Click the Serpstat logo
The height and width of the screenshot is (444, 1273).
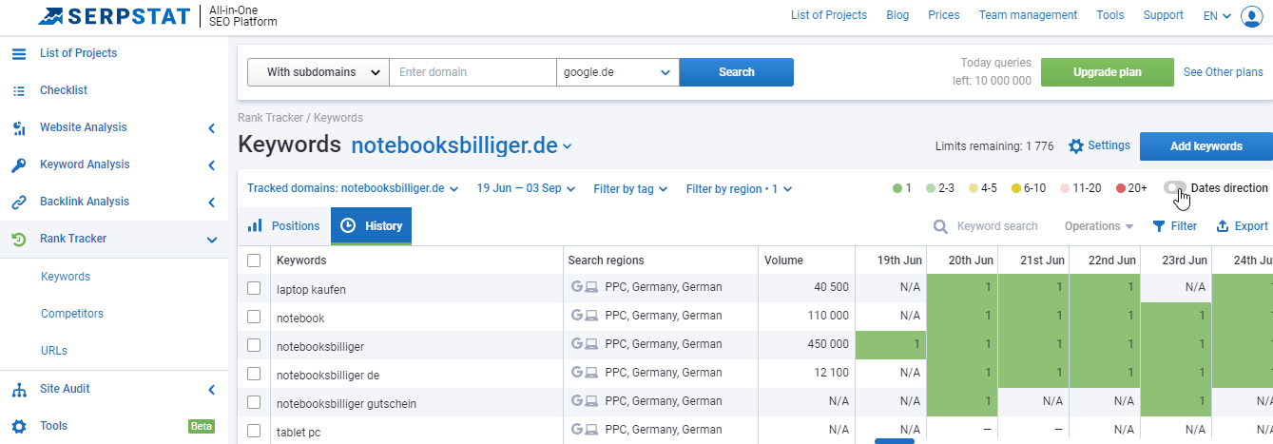click(116, 16)
